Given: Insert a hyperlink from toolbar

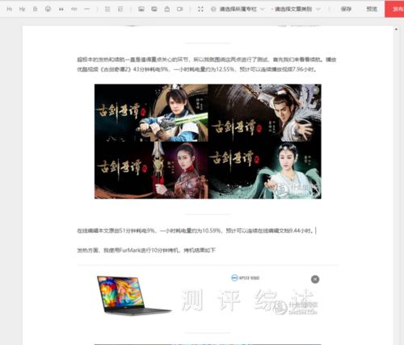Looking at the screenshot, I should pyautogui.click(x=74, y=9).
